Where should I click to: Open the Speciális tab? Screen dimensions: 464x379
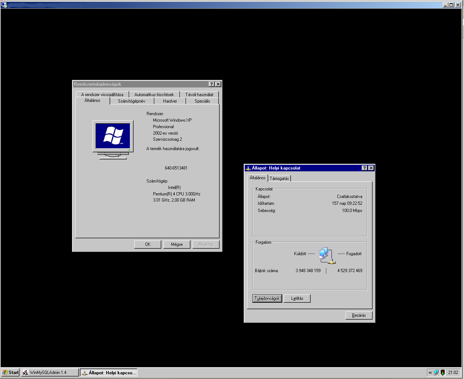(x=202, y=101)
